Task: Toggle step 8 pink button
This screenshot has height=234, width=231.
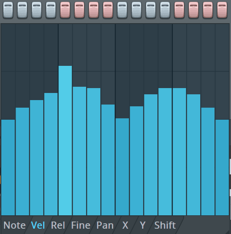Action: [108, 10]
